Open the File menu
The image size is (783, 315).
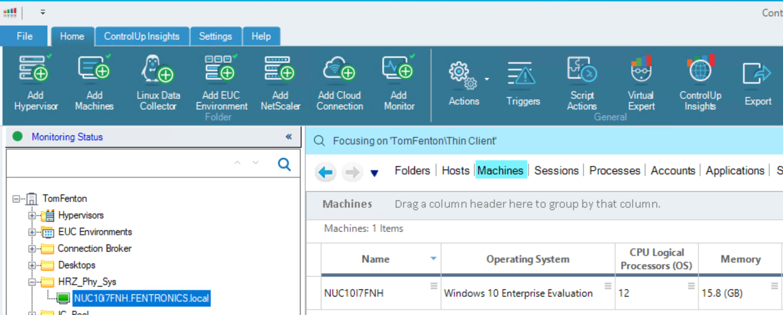(24, 36)
